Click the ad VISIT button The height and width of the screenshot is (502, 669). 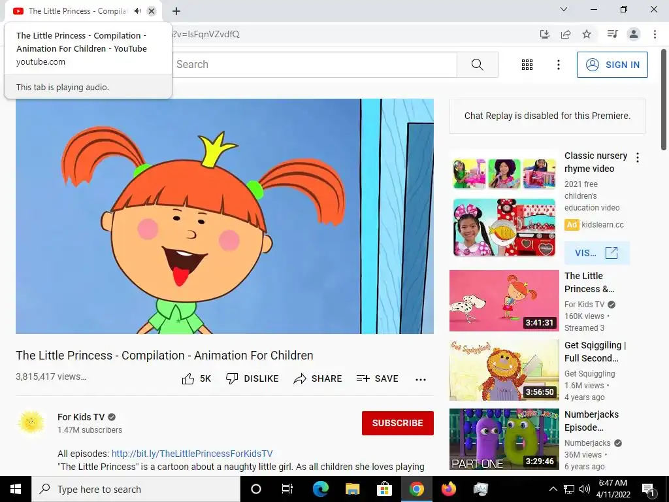pos(596,253)
